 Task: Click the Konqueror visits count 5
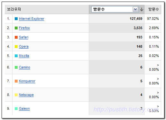141,81
